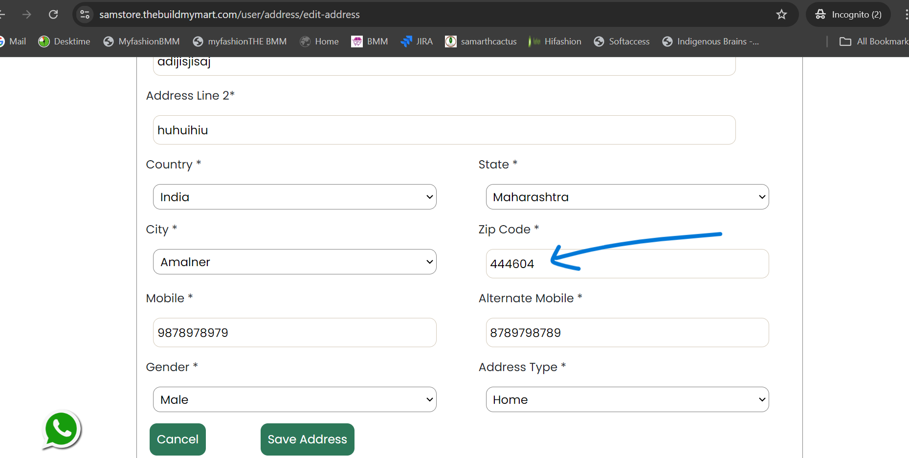Click the City label
This screenshot has height=458, width=909.
coord(161,229)
